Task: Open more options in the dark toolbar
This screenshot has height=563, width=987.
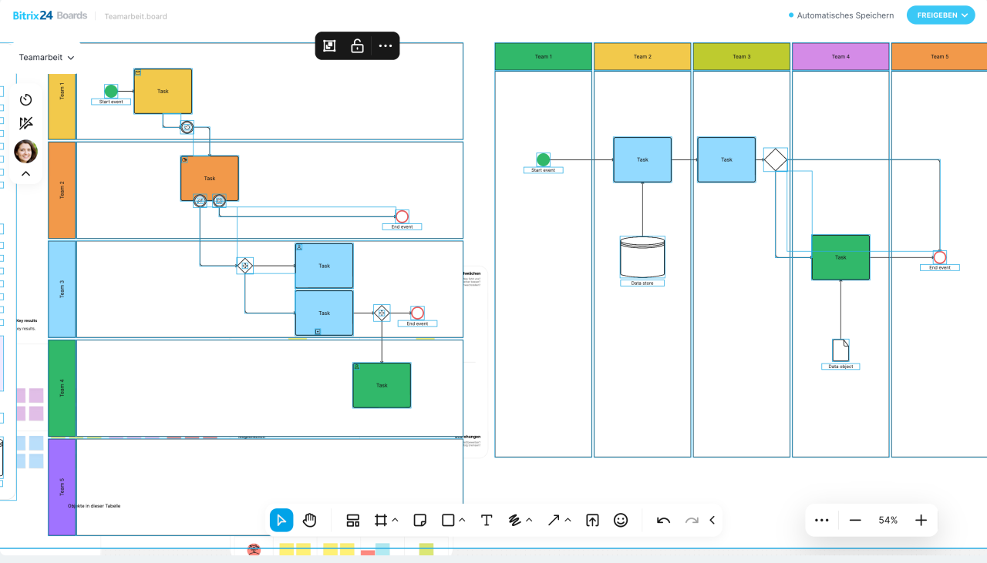Action: point(386,46)
